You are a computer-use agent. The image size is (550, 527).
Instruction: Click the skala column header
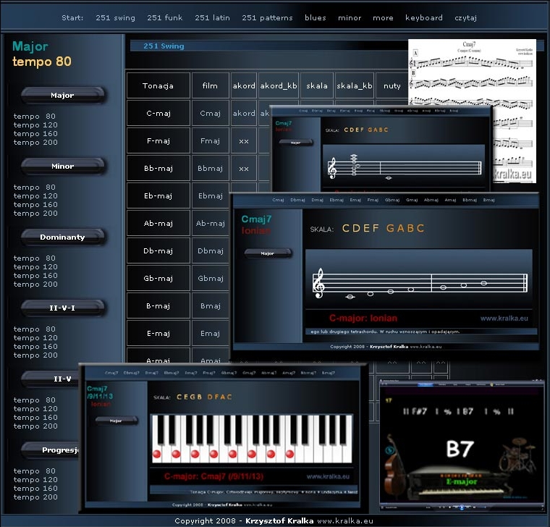click(317, 85)
